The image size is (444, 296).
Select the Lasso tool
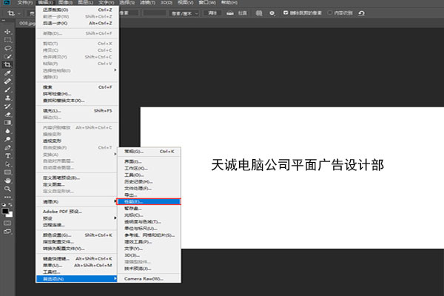7,48
